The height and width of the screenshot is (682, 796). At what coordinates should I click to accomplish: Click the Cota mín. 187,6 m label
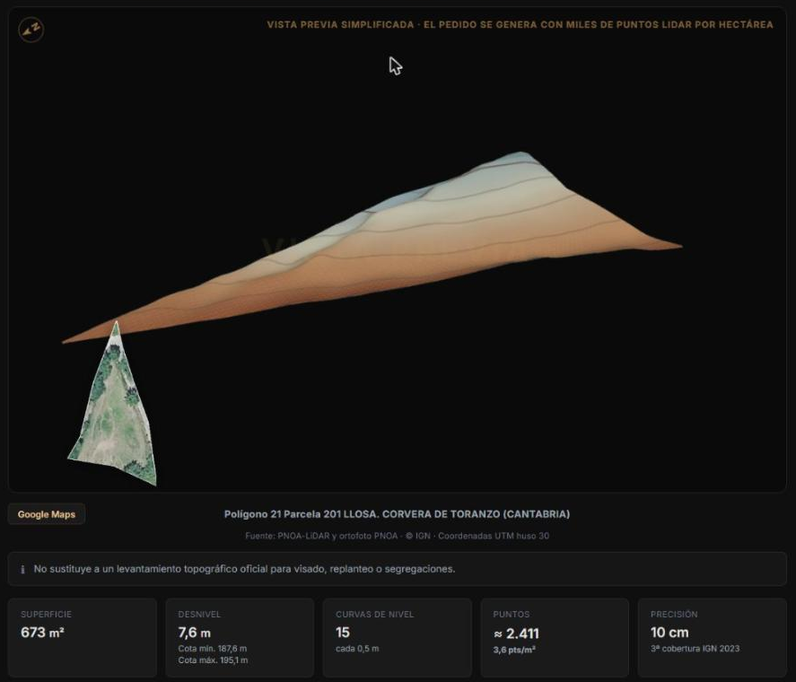pyautogui.click(x=212, y=649)
